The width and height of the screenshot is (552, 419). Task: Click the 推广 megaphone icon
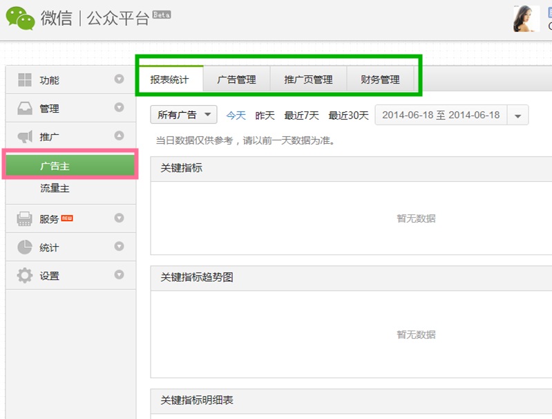pos(25,136)
